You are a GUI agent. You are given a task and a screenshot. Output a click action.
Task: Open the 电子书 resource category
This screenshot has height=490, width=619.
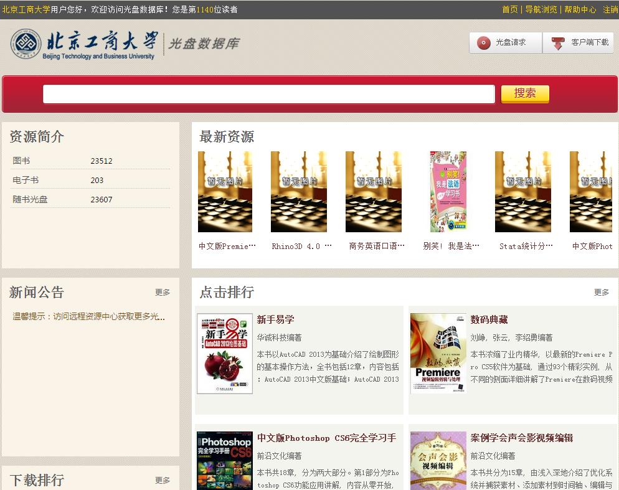tap(26, 180)
